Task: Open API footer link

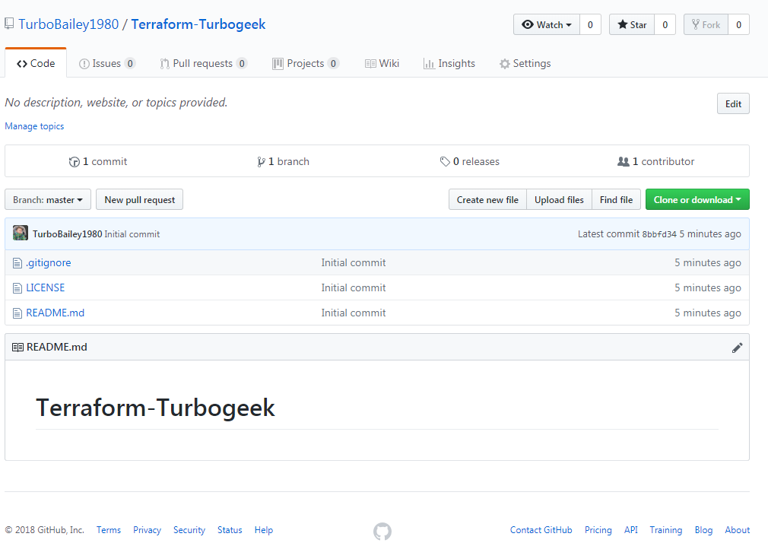Action: [x=631, y=530]
